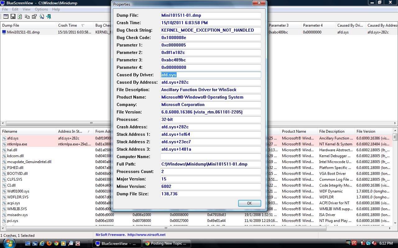The width and height of the screenshot is (398, 248).
Task: Click OK in the Properties dialog
Action: (249, 203)
